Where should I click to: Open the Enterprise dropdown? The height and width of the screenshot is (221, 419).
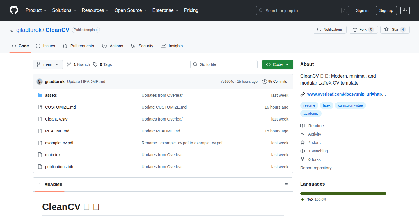pos(166,10)
